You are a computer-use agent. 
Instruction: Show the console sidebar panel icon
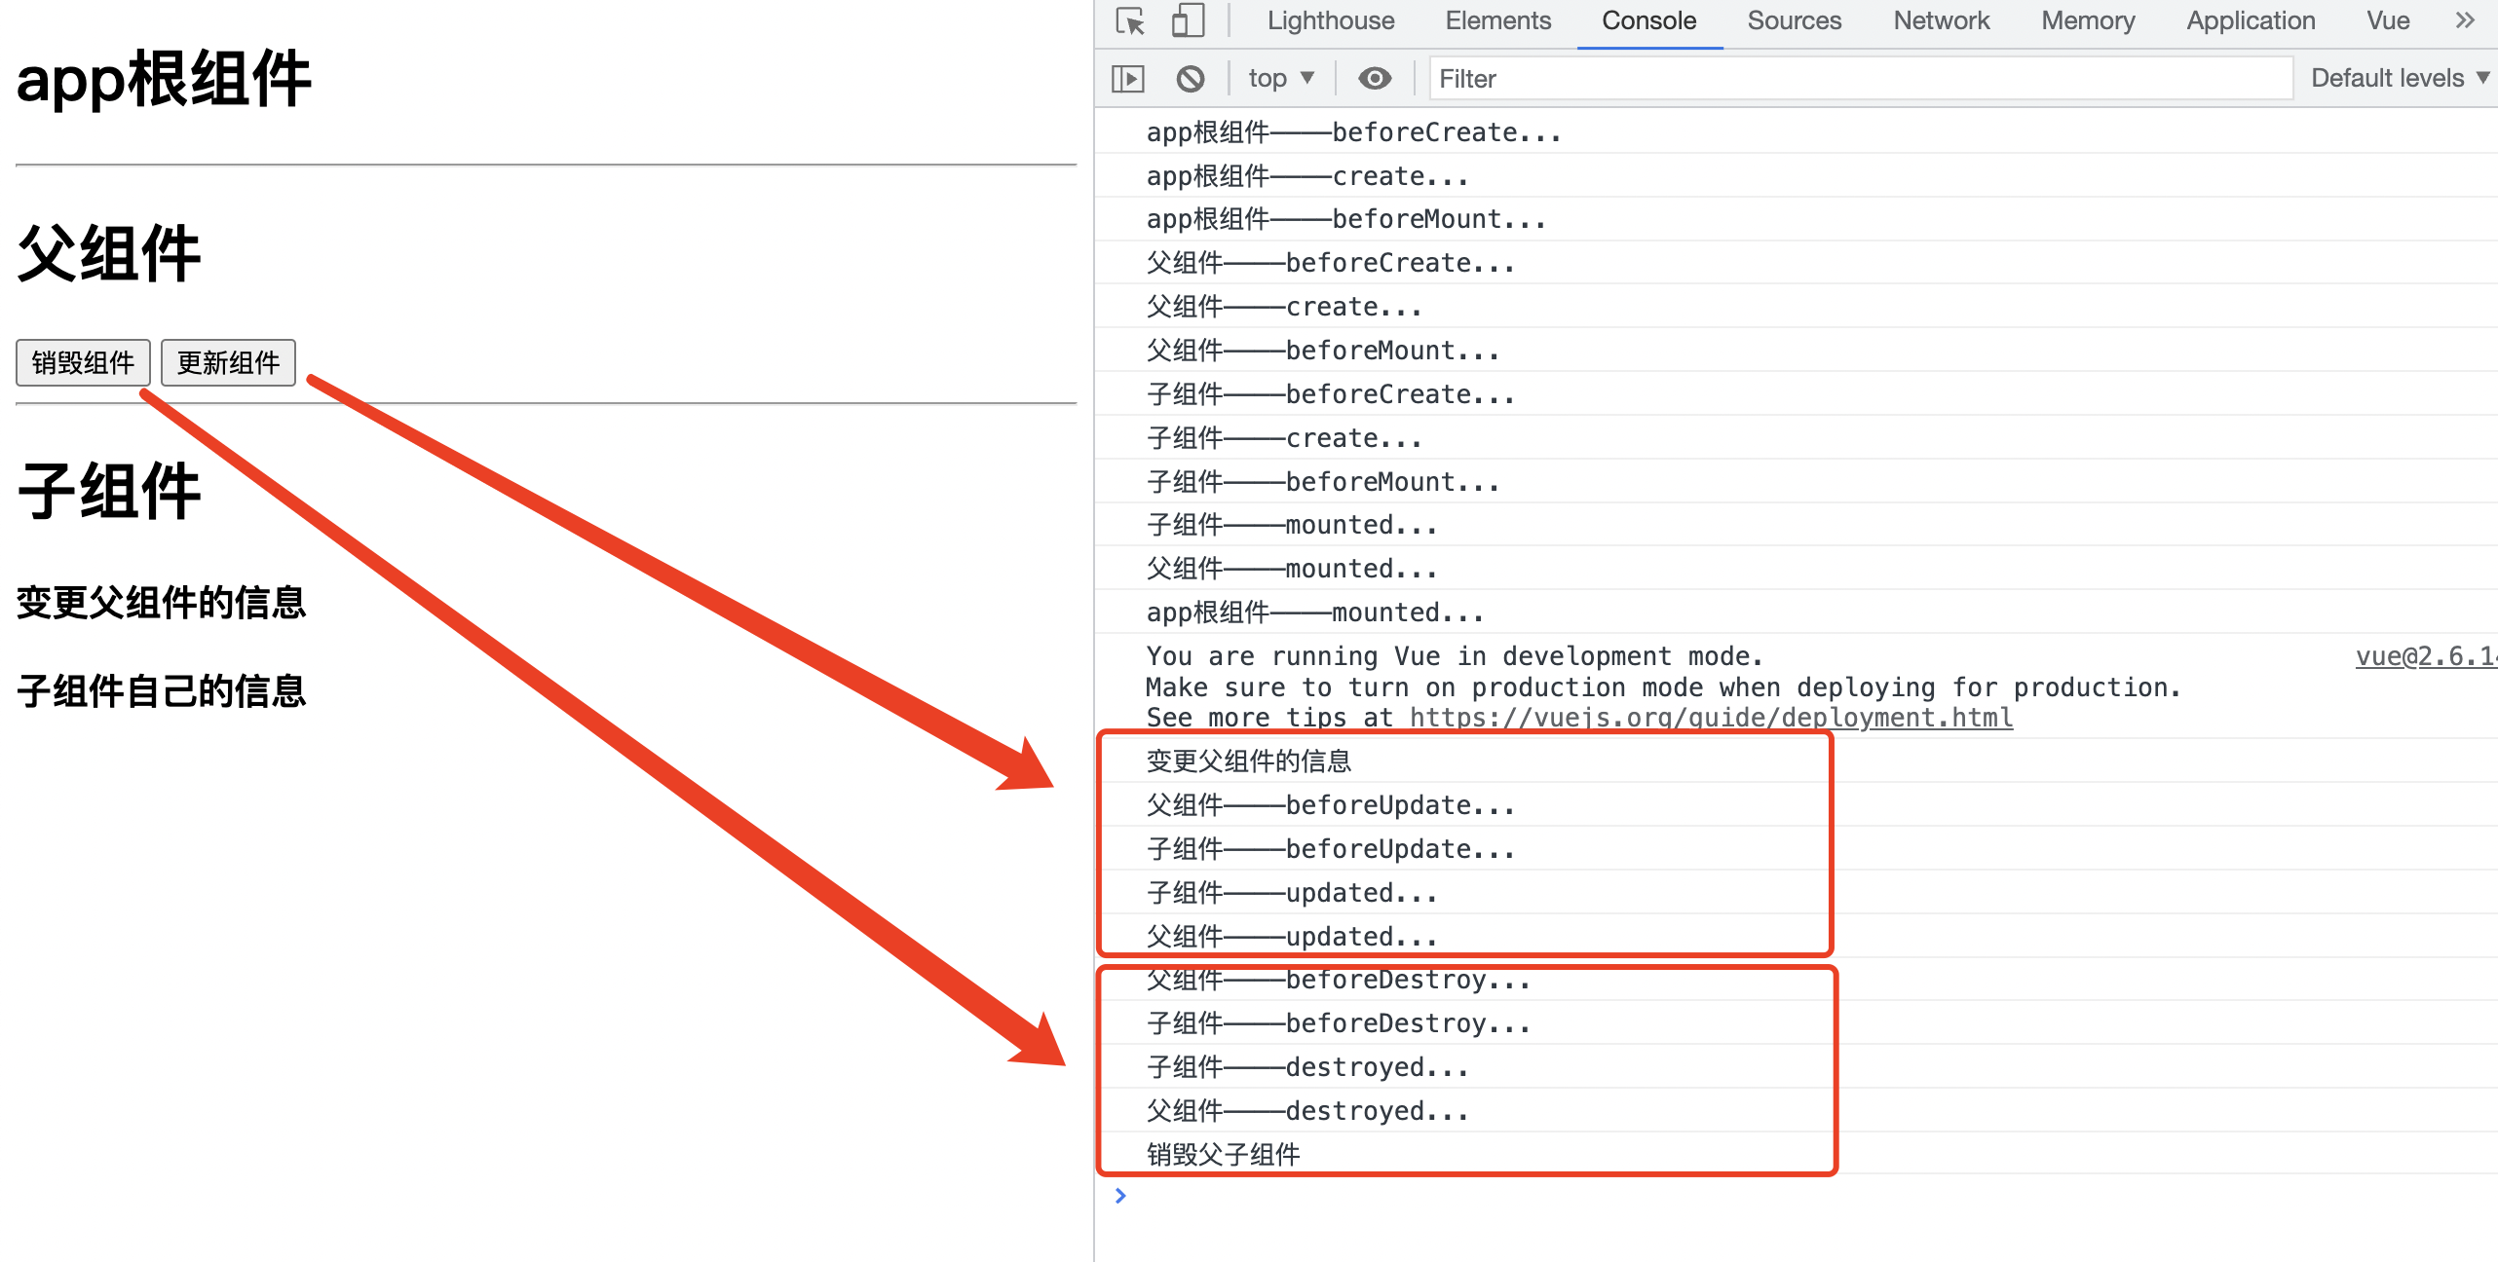(1128, 78)
